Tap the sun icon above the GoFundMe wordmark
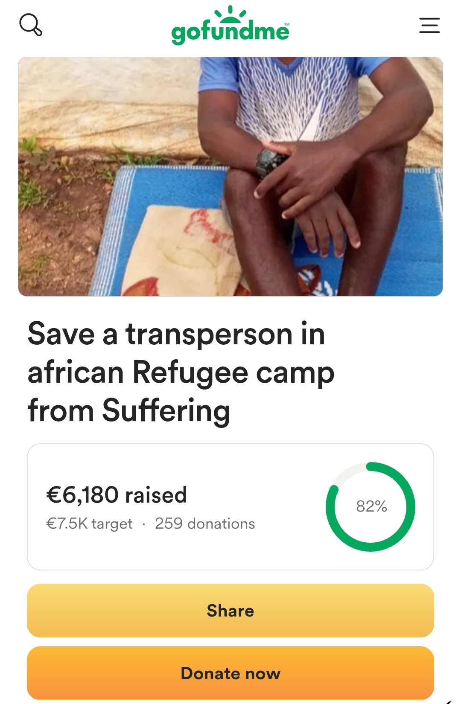This screenshot has height=704, width=461. 230,14
